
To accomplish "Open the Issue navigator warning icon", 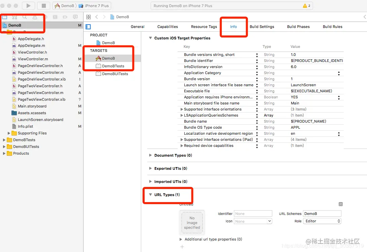I will point(35,17).
